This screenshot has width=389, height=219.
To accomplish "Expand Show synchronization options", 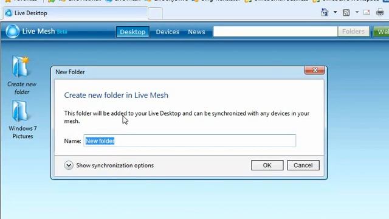I will coord(109,165).
